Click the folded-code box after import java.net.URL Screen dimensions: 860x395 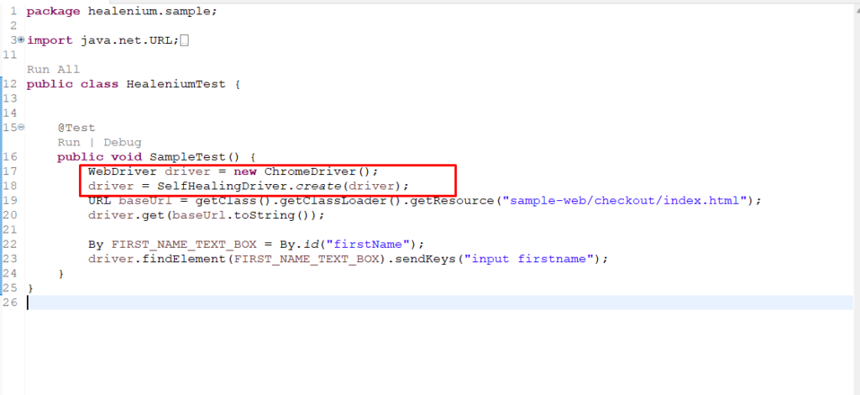pyautogui.click(x=185, y=40)
